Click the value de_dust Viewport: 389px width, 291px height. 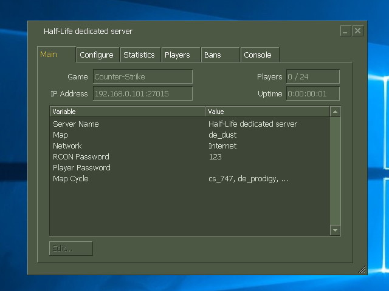[222, 135]
